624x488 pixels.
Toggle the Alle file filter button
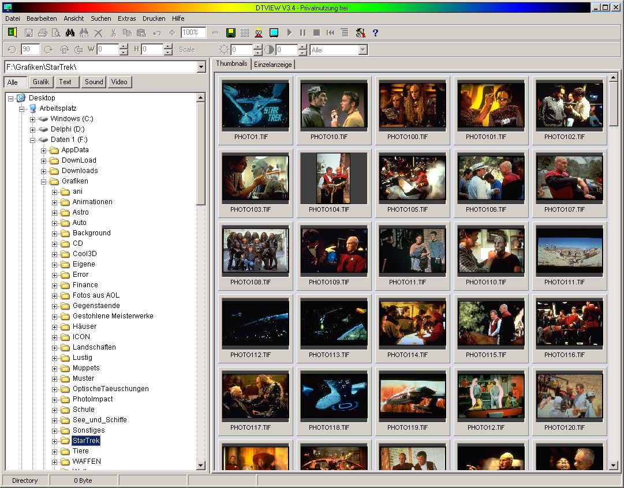click(x=16, y=82)
